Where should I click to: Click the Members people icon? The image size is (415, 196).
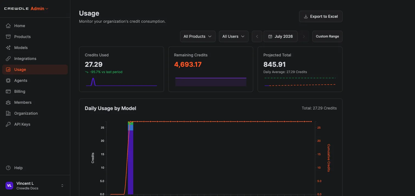(8, 102)
